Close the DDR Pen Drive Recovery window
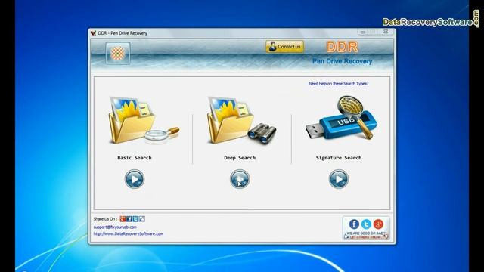 pos(386,32)
